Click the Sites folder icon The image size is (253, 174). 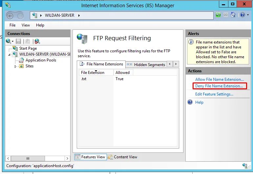(x=21, y=66)
